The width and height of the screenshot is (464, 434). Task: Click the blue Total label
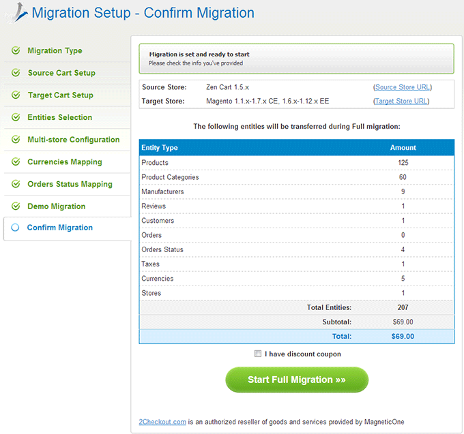click(342, 336)
